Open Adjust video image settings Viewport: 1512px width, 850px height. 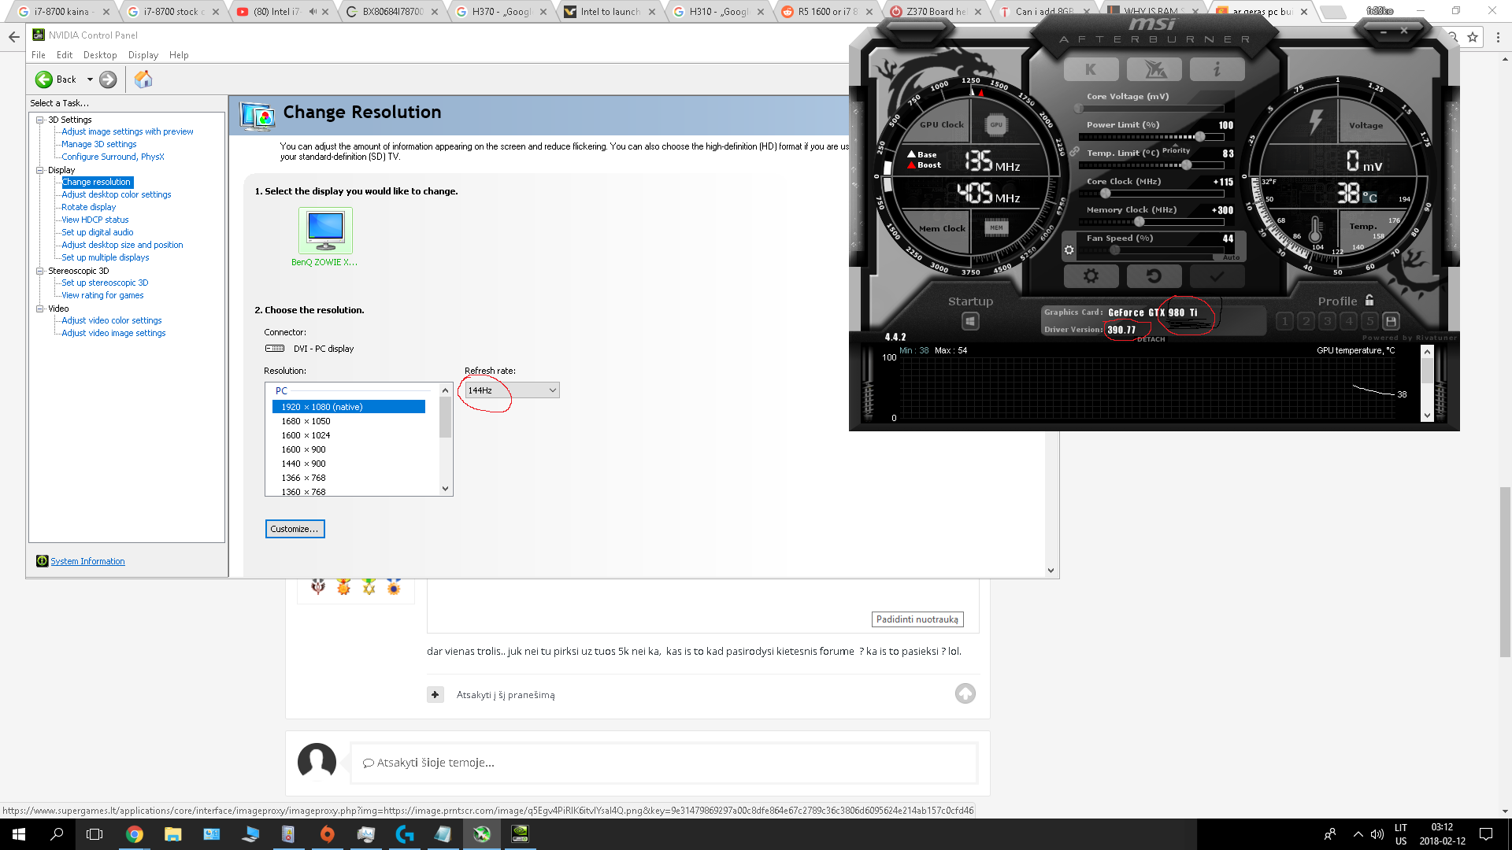click(113, 333)
